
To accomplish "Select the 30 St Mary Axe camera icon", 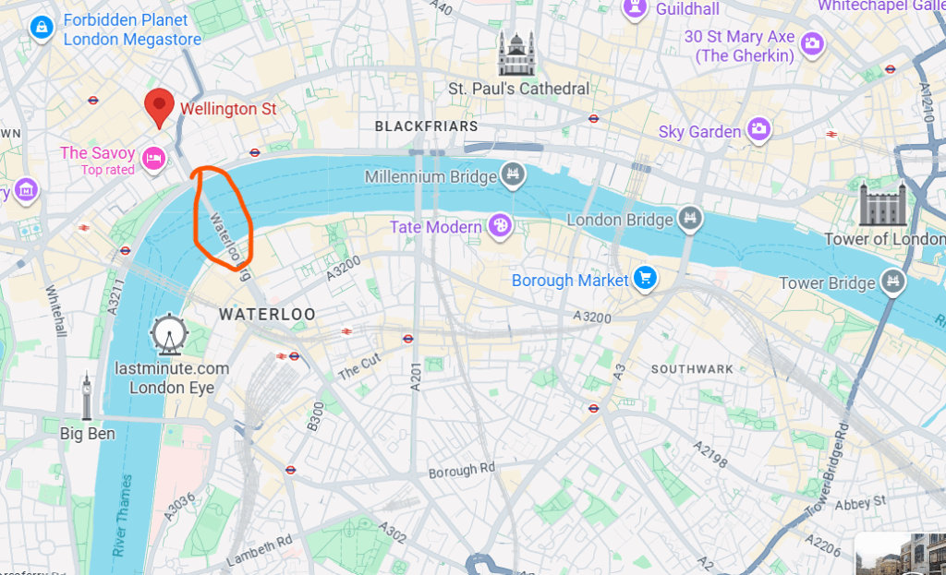I will coord(812,44).
